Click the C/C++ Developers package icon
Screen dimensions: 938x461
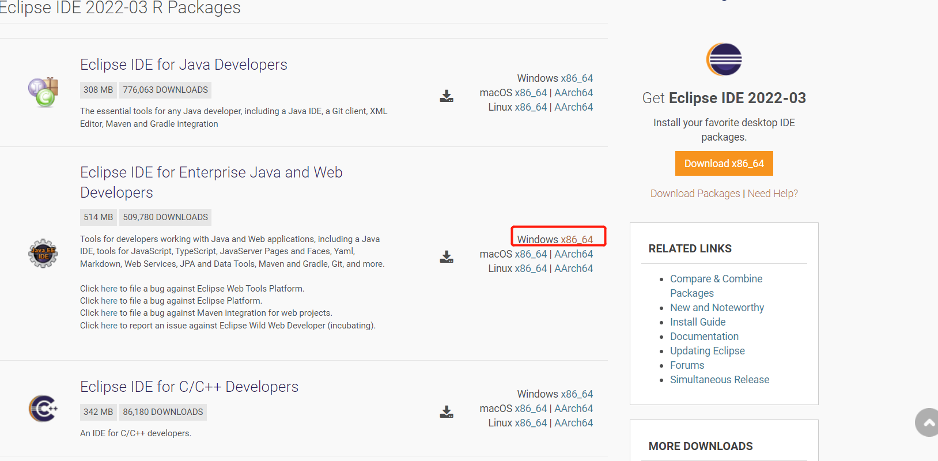pyautogui.click(x=43, y=409)
